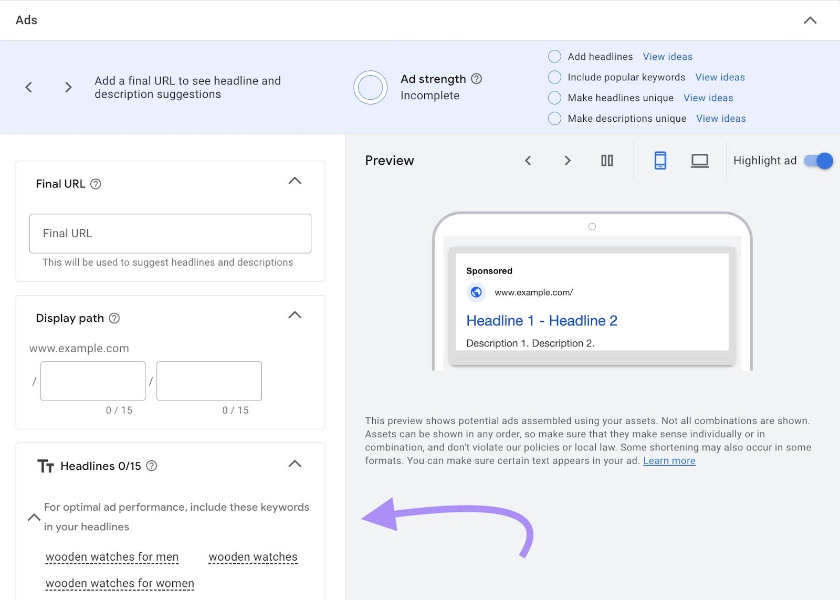Collapse the Final URL section

(295, 181)
